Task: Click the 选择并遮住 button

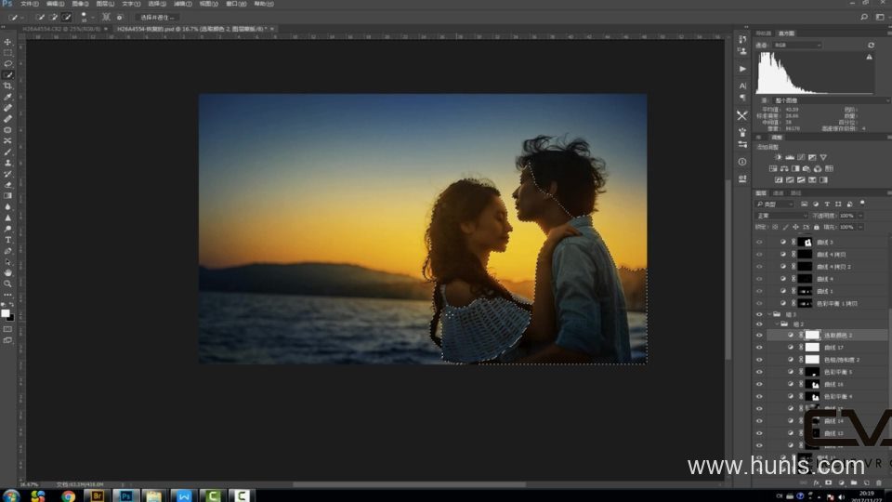Action: (x=157, y=17)
